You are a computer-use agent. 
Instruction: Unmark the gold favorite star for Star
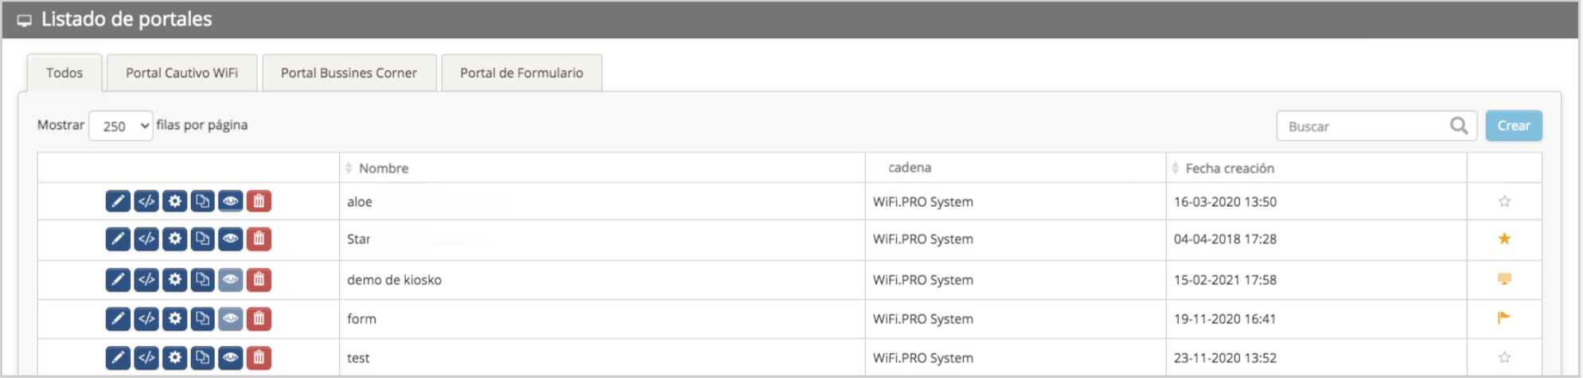click(1504, 239)
